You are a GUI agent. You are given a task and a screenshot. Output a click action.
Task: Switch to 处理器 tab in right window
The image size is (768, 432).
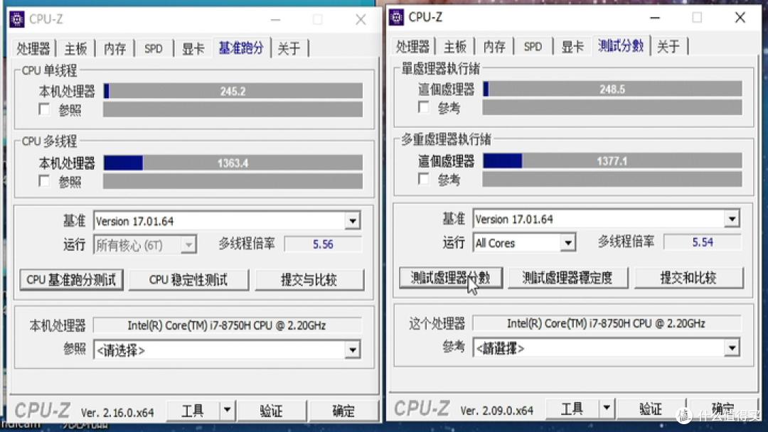tap(413, 46)
